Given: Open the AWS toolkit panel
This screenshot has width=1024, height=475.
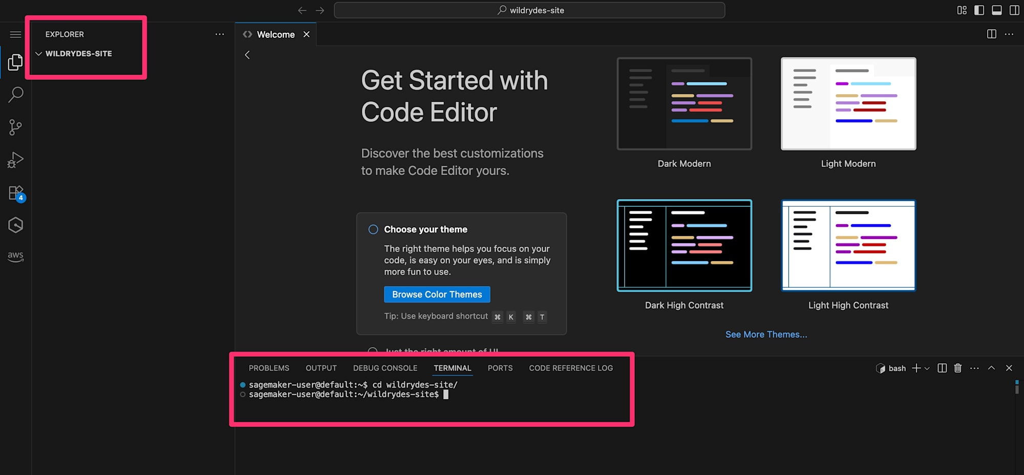Looking at the screenshot, I should pos(15,256).
